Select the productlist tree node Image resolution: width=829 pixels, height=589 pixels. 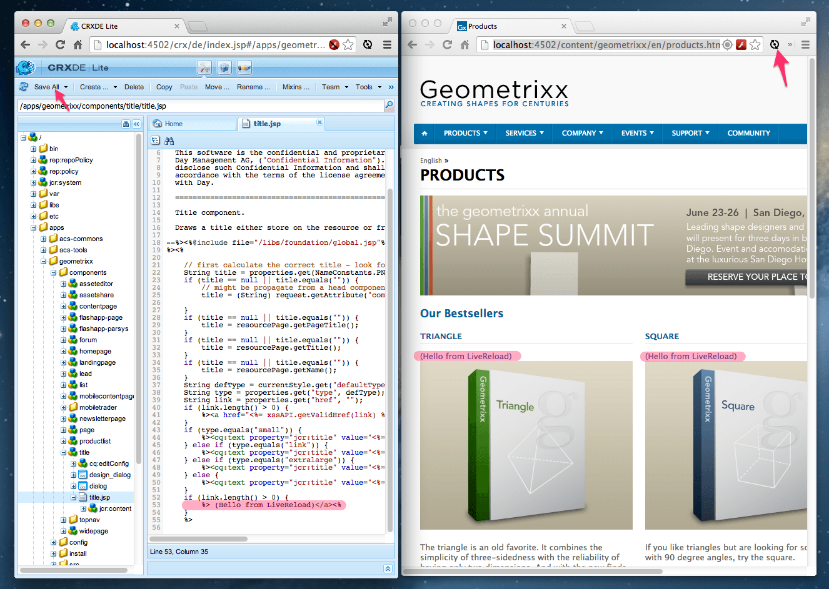[94, 441]
